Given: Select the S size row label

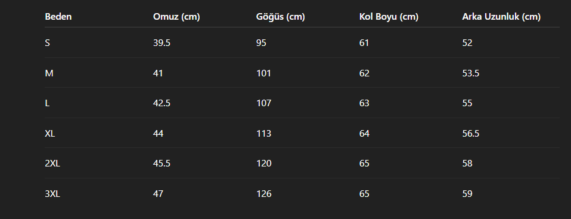Looking at the screenshot, I should [x=47, y=43].
